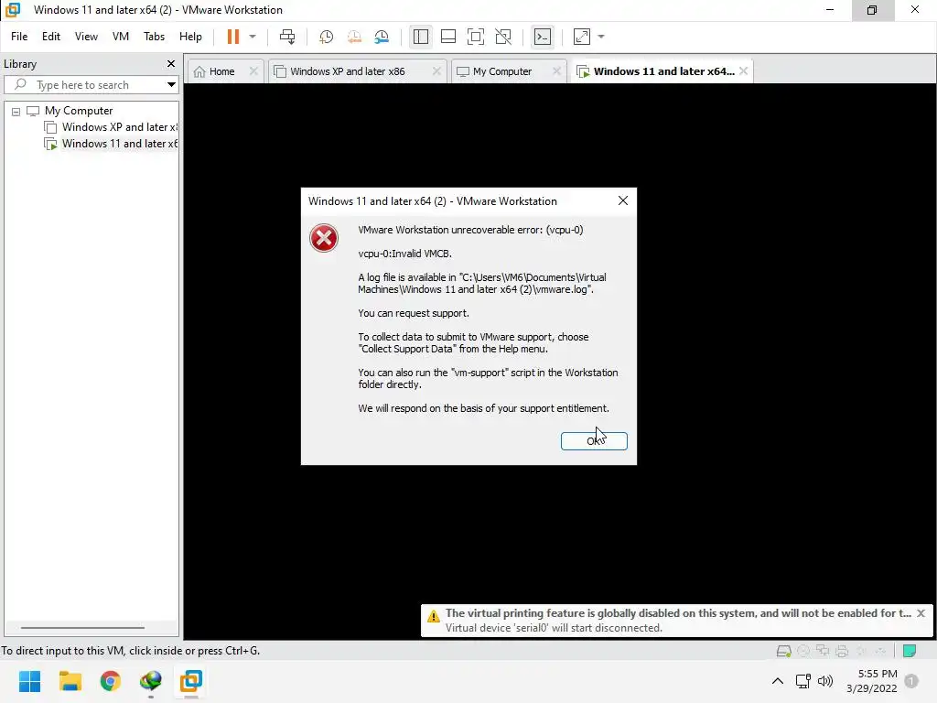Image resolution: width=937 pixels, height=703 pixels.
Task: Open the clock showing 5:55 PM
Action: [872, 681]
